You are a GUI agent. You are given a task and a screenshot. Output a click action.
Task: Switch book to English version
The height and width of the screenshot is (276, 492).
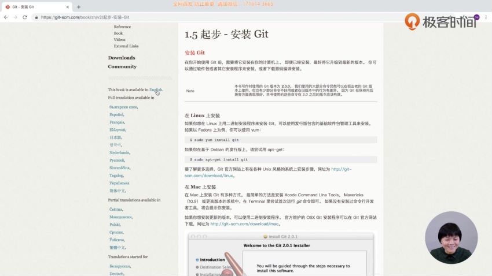tap(156, 90)
